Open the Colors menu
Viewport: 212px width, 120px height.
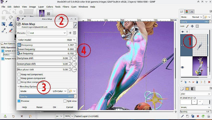click(x=49, y=7)
